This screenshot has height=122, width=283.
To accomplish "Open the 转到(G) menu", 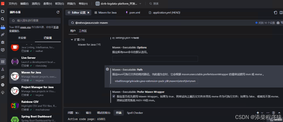I will click(59, 4).
